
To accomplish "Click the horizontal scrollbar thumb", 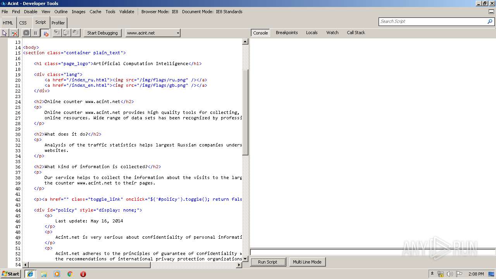I will point(89,265).
